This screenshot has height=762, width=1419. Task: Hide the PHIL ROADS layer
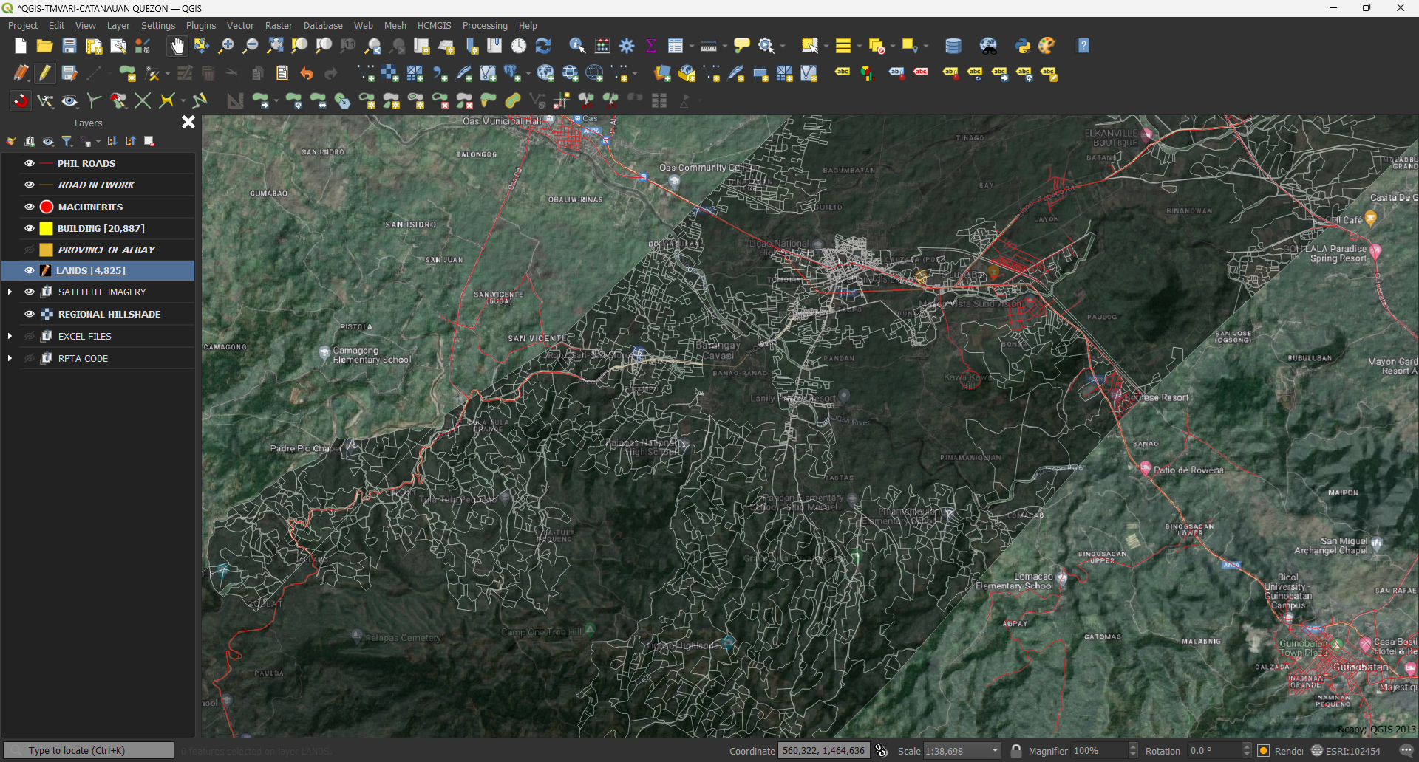click(x=30, y=163)
